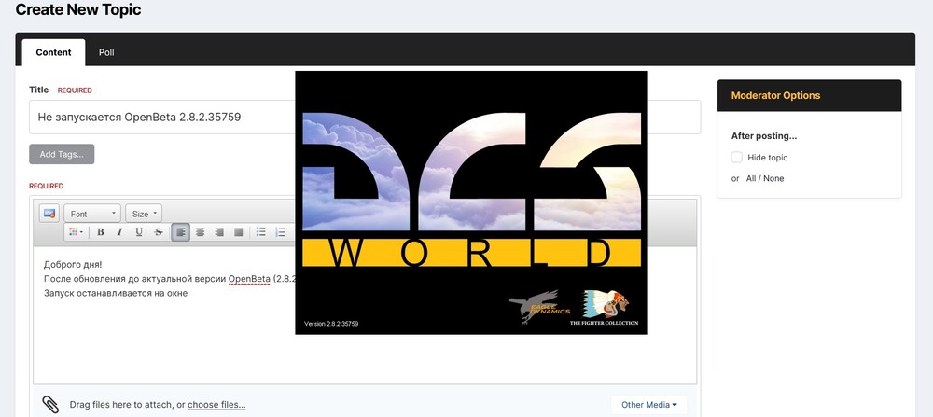This screenshot has width=933, height=417.
Task: Click the topic Title input field
Action: [x=365, y=118]
